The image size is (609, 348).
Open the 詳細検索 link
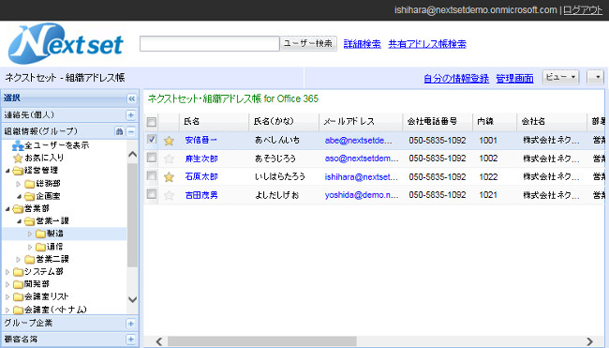[362, 44]
